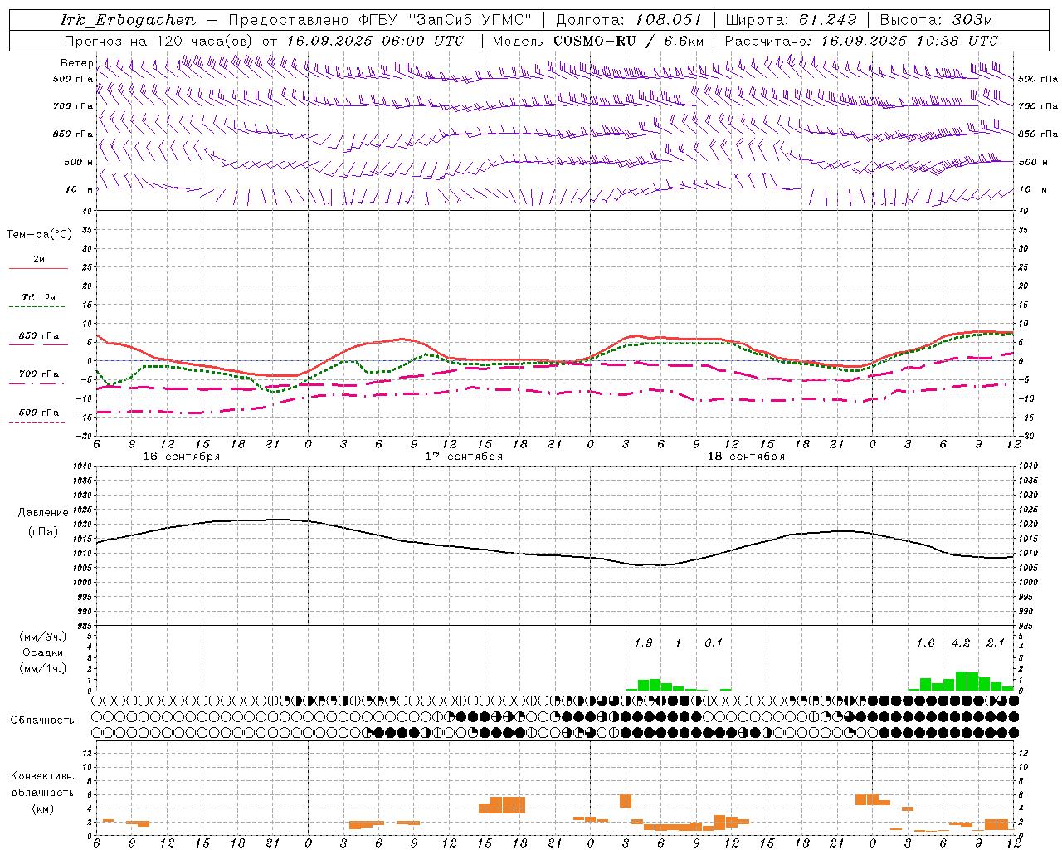Viewport: 1062px width, 850px height.
Task: Click the 'Ветер' wind panel label
Action: tap(76, 63)
